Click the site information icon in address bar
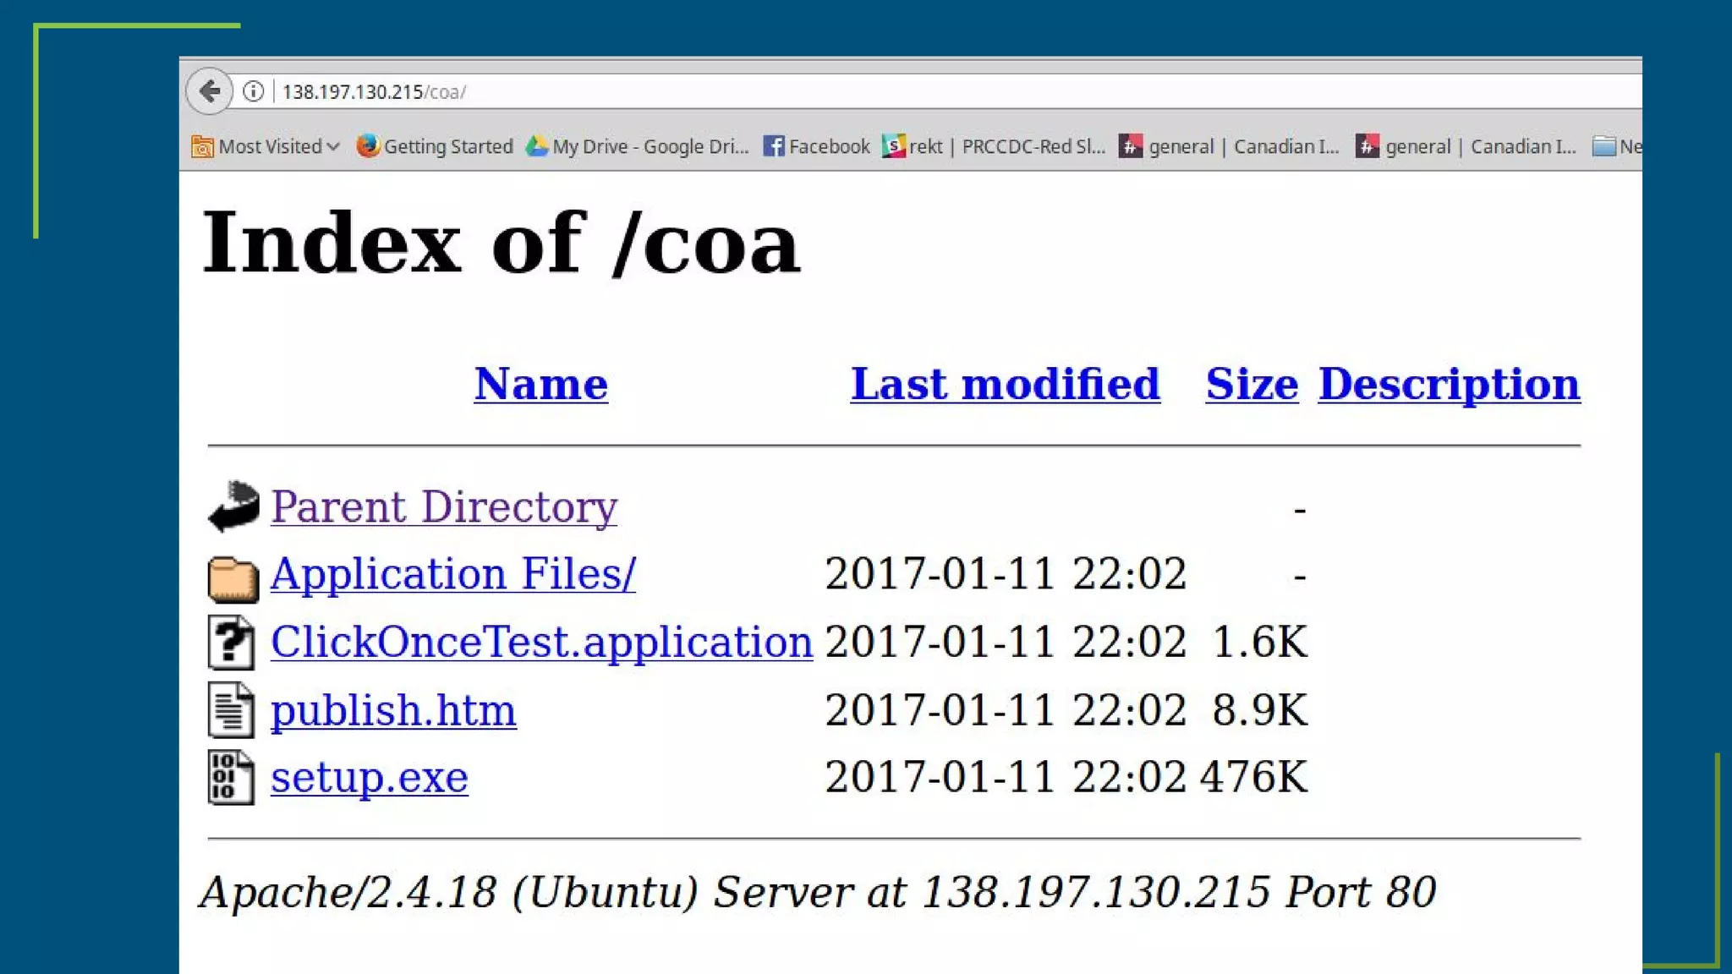This screenshot has height=974, width=1732. pos(253,91)
